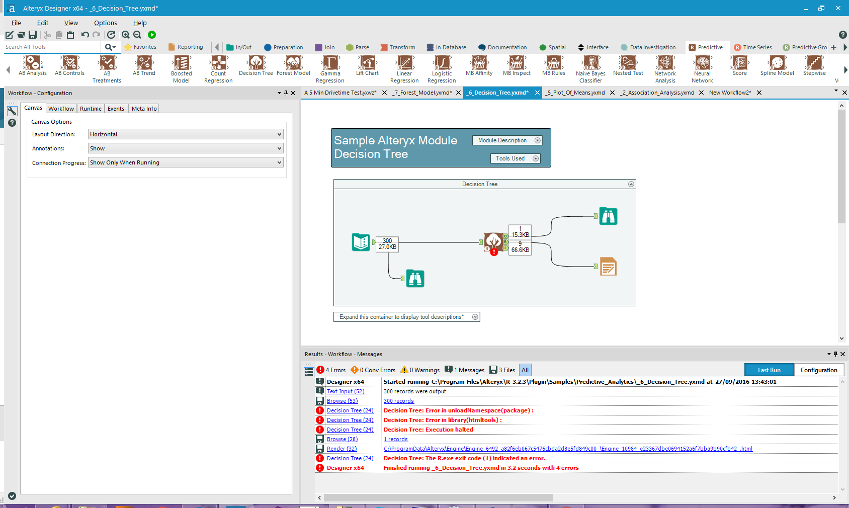Select the Predictive tool category tab
The width and height of the screenshot is (849, 508).
coord(706,47)
